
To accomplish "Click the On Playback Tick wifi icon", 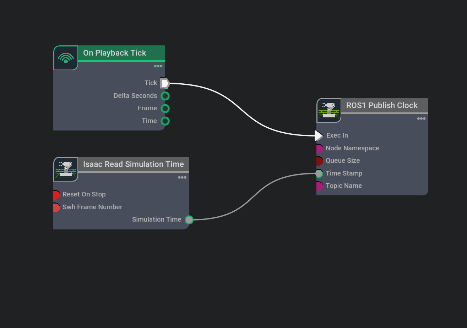I will pos(66,58).
